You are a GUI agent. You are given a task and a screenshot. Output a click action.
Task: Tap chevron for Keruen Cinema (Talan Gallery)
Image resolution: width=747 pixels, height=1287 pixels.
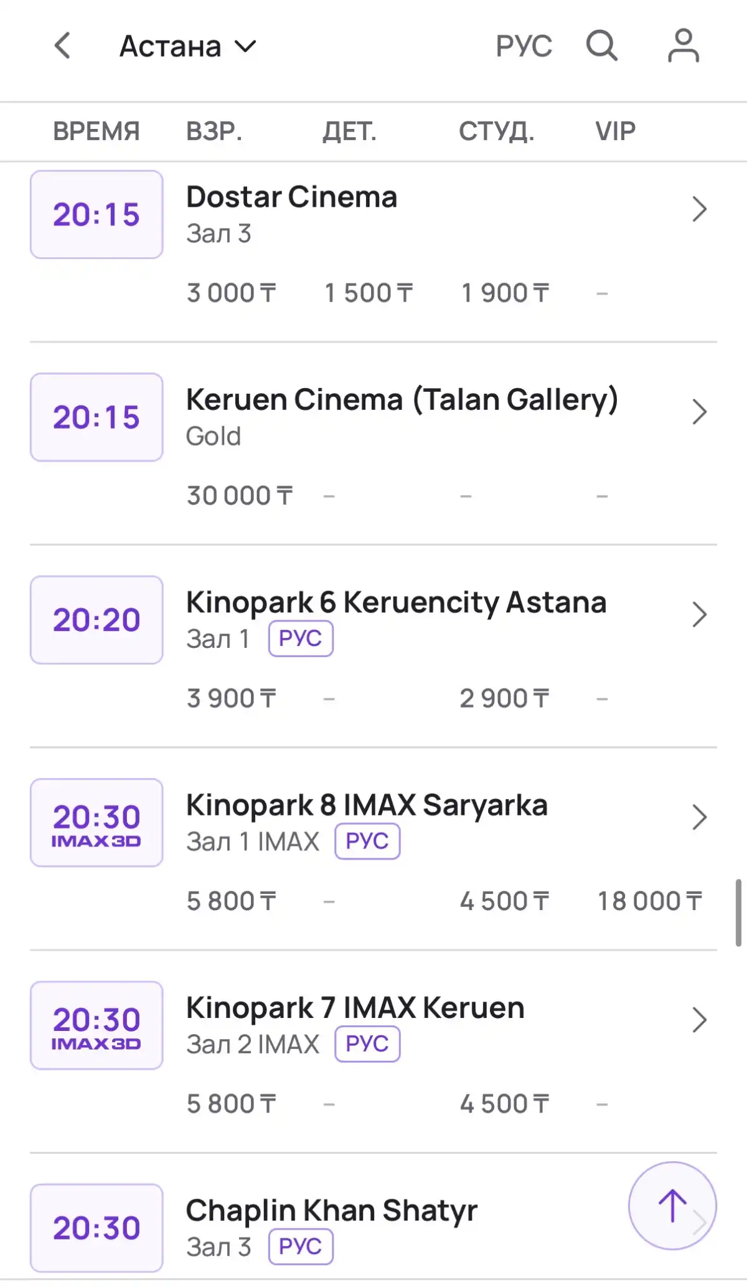click(699, 412)
